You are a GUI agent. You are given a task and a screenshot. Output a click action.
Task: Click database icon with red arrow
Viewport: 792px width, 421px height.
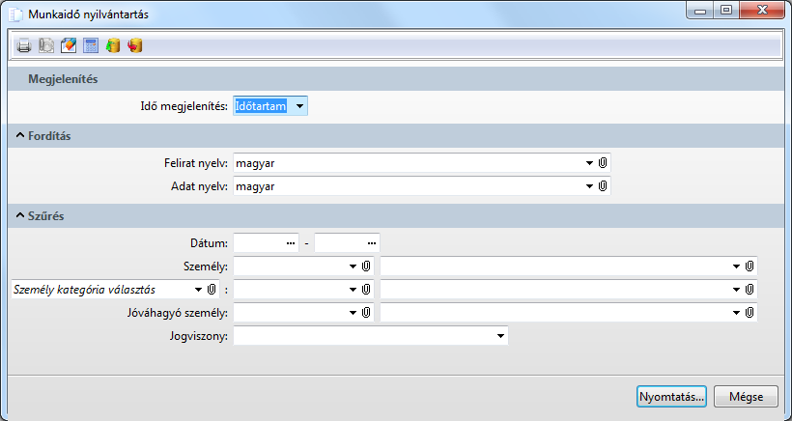click(x=135, y=46)
